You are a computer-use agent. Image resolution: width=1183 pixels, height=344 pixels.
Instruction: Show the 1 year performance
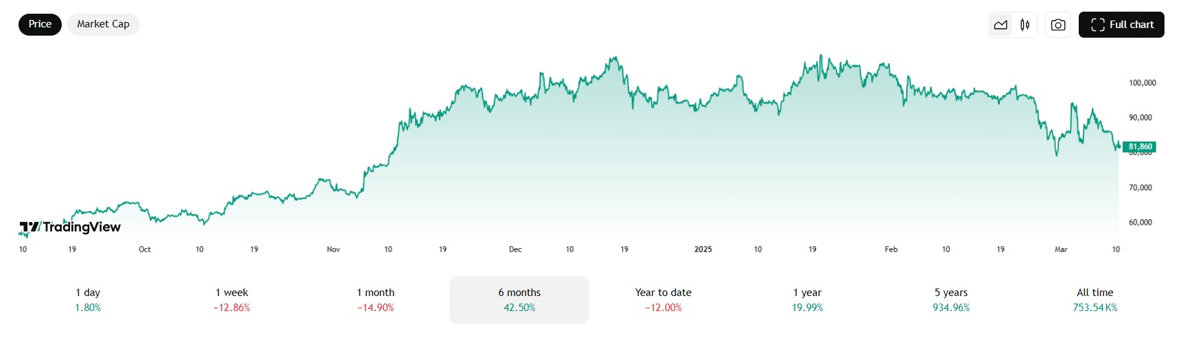click(x=807, y=300)
